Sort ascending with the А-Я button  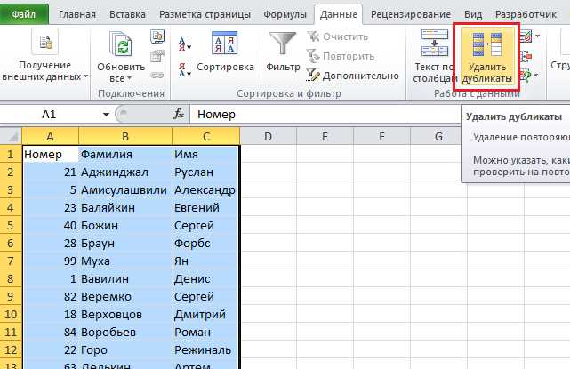tap(185, 44)
